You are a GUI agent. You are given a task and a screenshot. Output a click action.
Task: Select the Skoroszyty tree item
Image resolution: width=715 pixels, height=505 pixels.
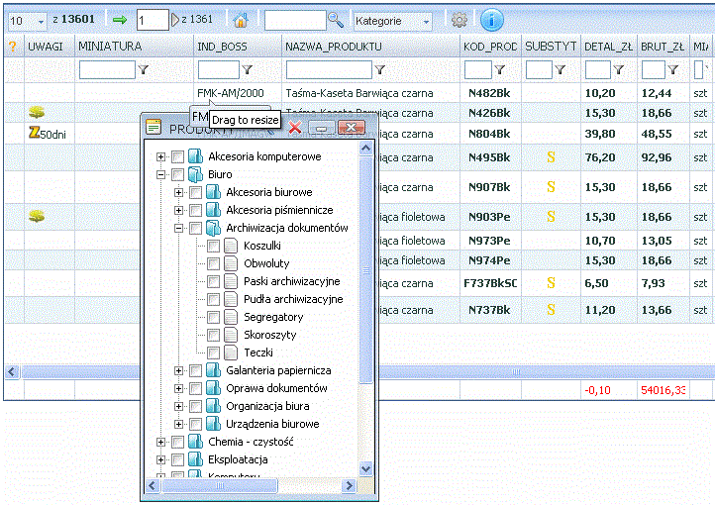click(270, 335)
